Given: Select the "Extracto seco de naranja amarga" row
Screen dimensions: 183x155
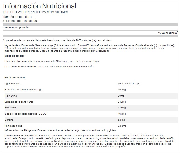Looking at the screenshot, I should pyautogui.click(x=23, y=89).
